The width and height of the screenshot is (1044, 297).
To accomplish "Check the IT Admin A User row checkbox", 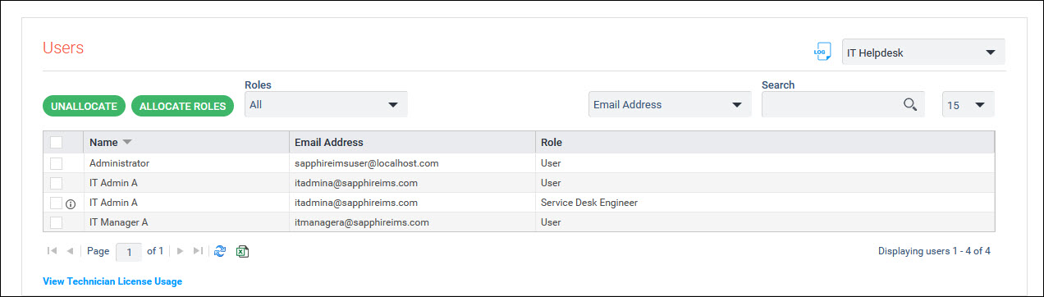I will pos(56,183).
